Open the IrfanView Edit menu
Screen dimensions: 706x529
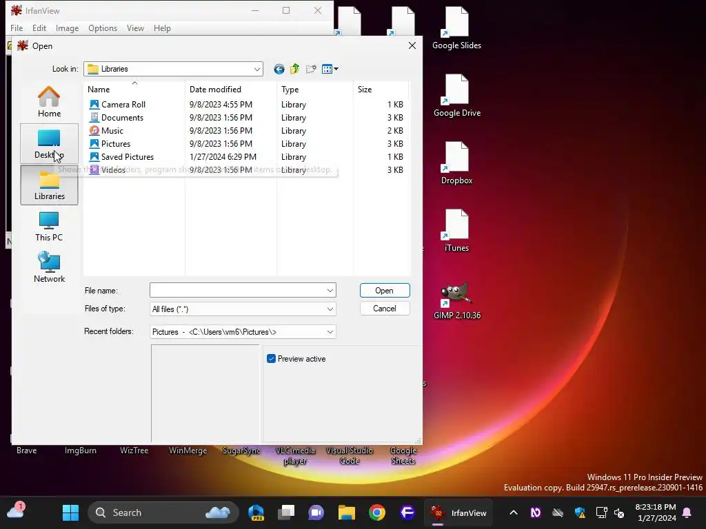pos(39,28)
